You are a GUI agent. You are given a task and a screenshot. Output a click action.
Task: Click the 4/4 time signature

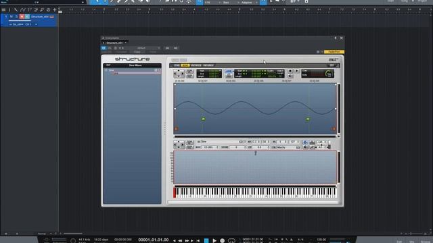coord(300,240)
